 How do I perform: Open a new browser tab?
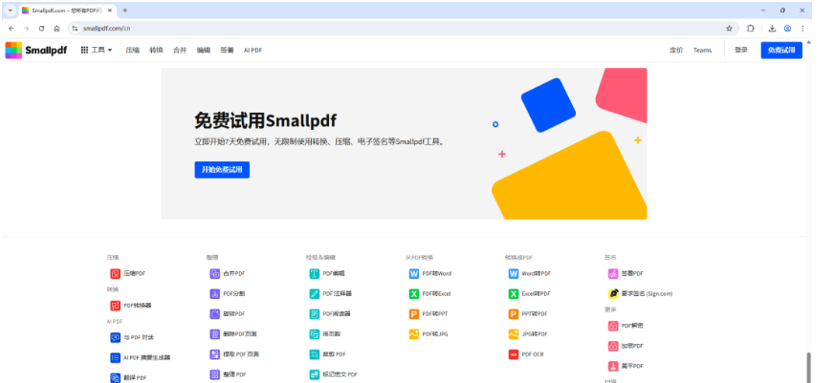point(125,11)
